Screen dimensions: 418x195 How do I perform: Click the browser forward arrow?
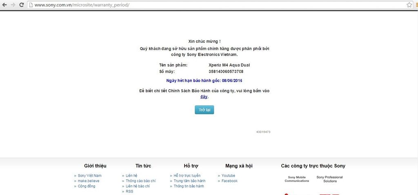coord(13,5)
